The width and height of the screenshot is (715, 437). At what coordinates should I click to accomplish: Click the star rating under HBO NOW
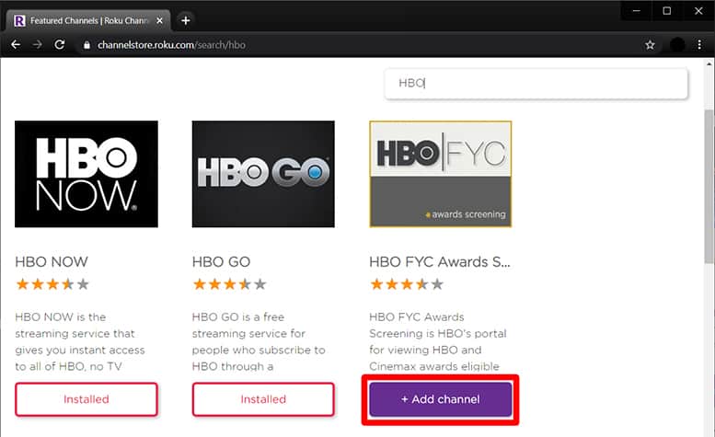point(52,284)
